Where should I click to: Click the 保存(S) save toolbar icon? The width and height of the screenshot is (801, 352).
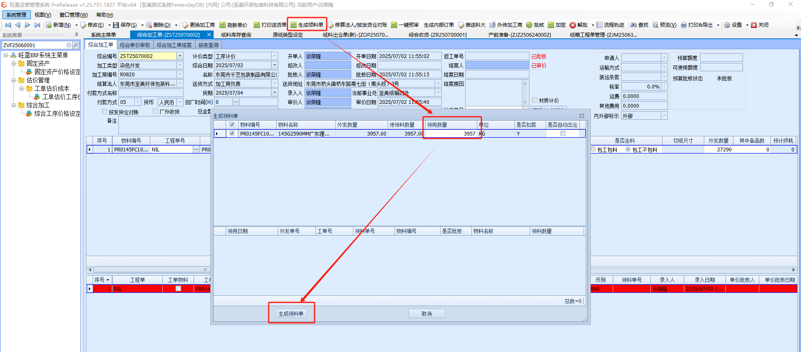[x=116, y=25]
